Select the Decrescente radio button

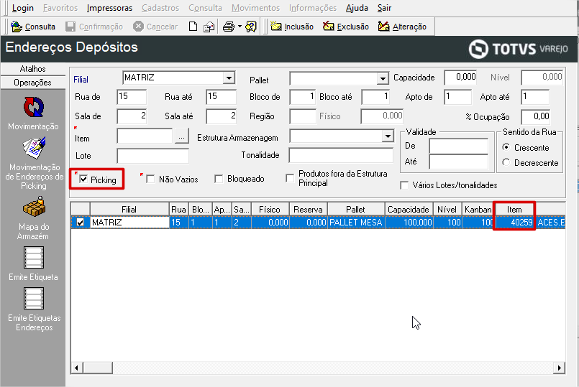[506, 162]
